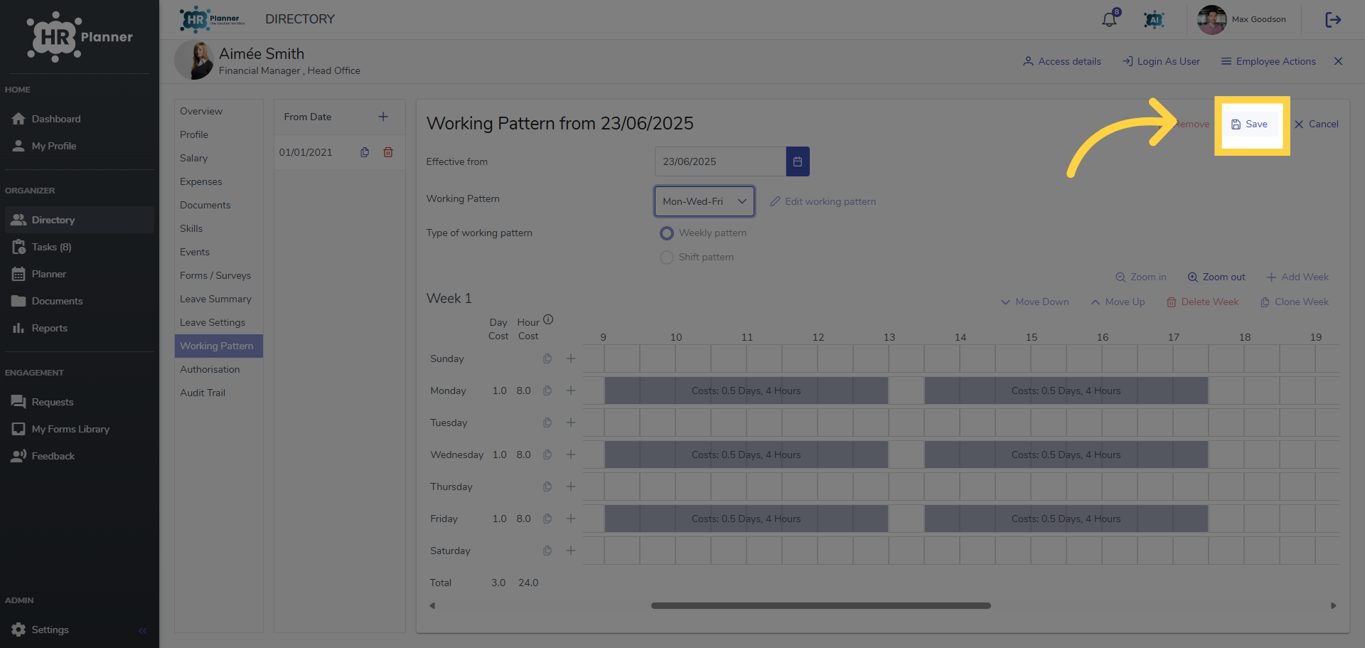The width and height of the screenshot is (1365, 648).
Task: Select the Shift pattern radio option
Action: [667, 257]
